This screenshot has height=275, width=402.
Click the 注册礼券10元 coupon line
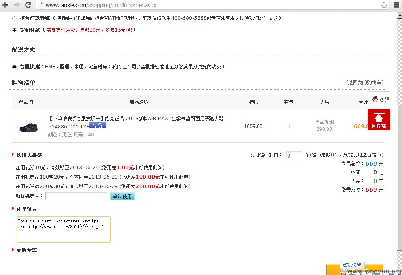coord(90,168)
